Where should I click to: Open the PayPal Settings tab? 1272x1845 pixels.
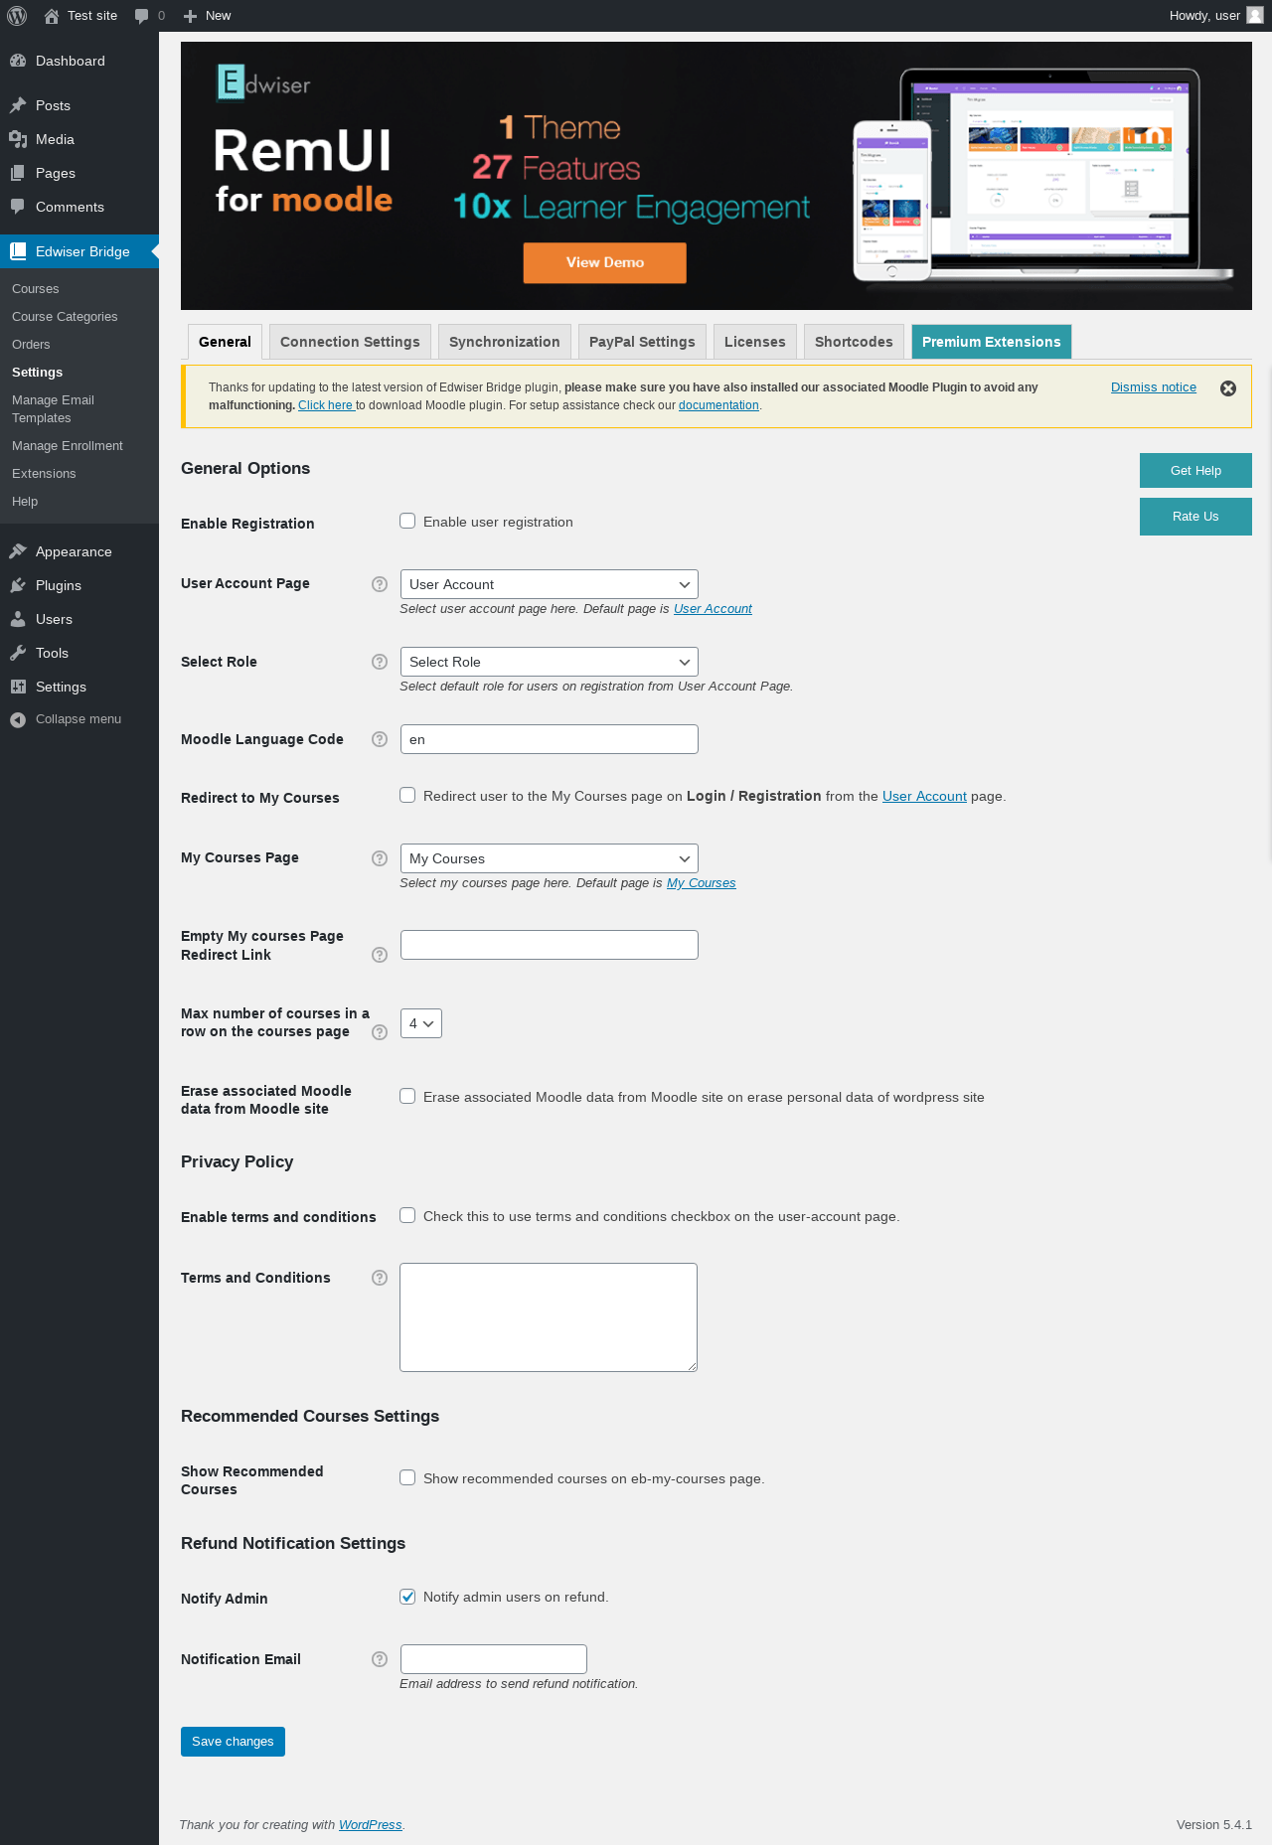coord(642,342)
